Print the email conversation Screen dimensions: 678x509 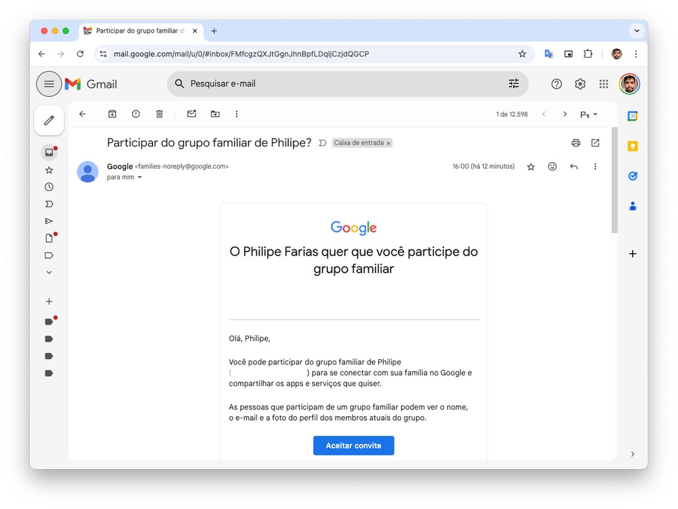576,143
